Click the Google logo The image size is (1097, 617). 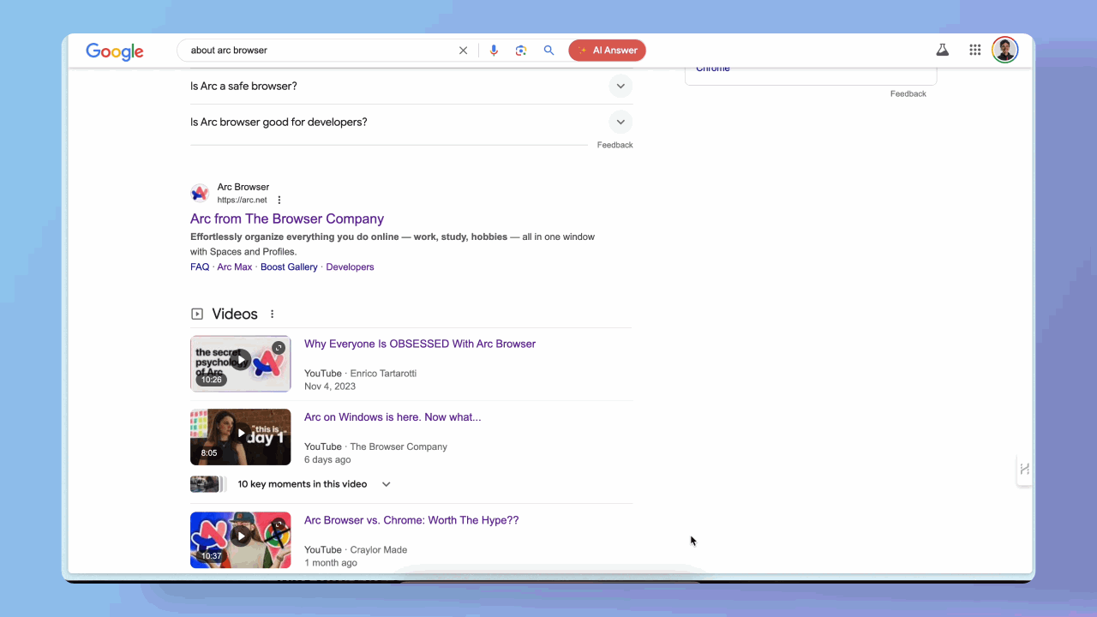[x=115, y=51]
